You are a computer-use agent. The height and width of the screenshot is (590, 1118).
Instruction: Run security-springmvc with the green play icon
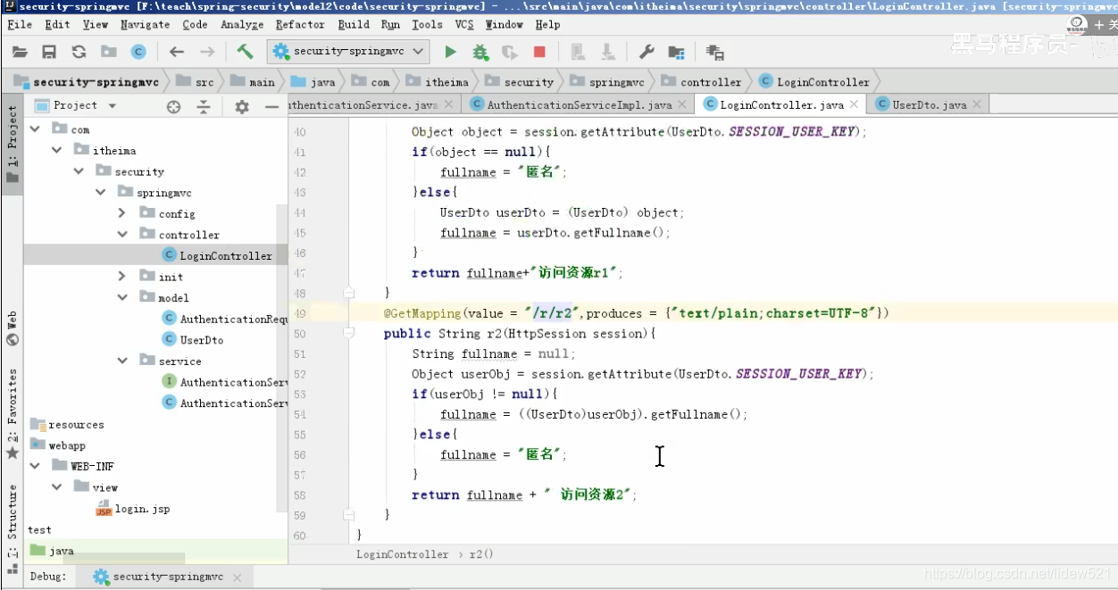click(450, 52)
